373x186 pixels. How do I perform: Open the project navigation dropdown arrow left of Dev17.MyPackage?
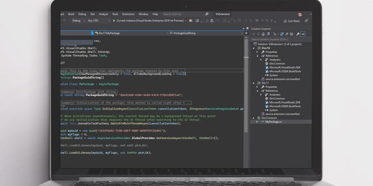(x=93, y=33)
